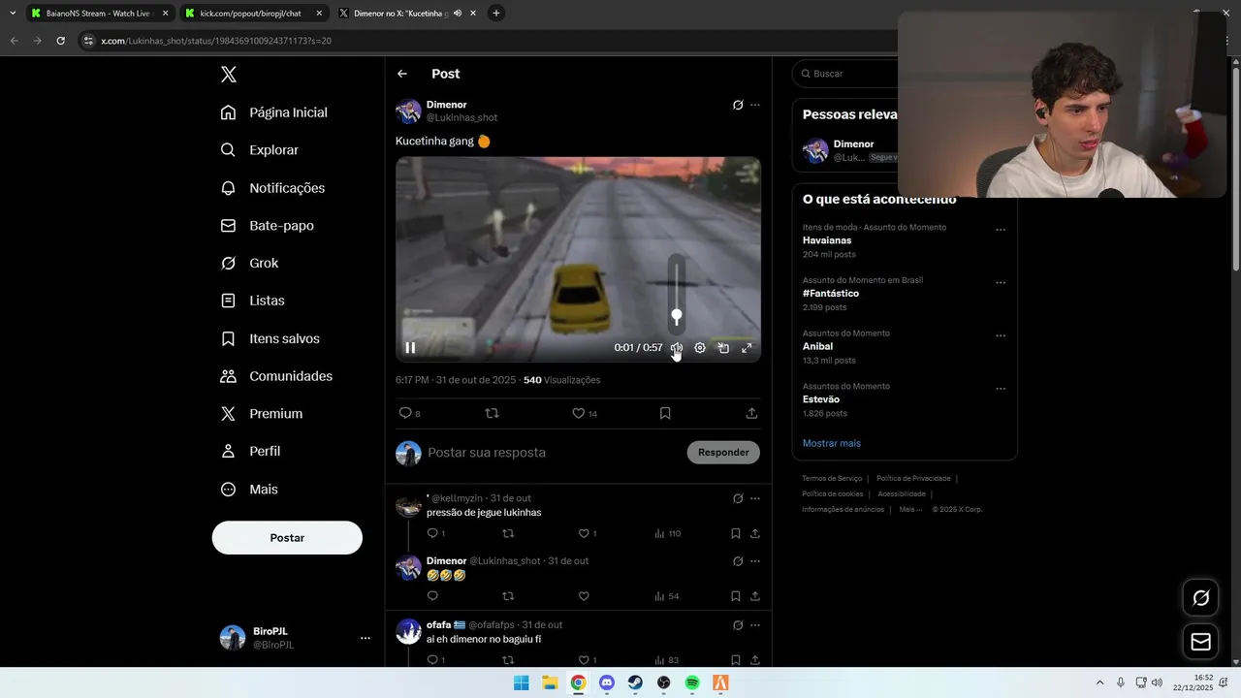Mute the video with the speaker icon
Screen dimensions: 1241x698
[x=677, y=348]
